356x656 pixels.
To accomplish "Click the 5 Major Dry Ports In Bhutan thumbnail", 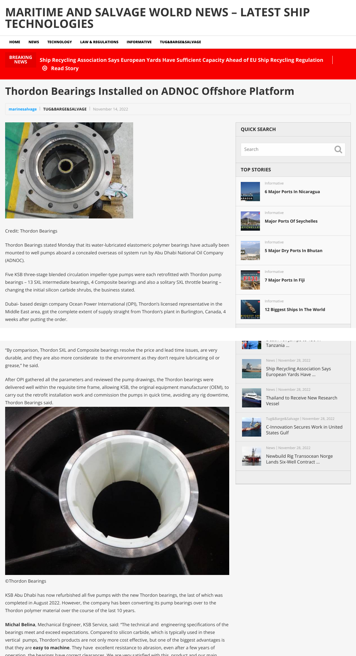I will pyautogui.click(x=250, y=250).
